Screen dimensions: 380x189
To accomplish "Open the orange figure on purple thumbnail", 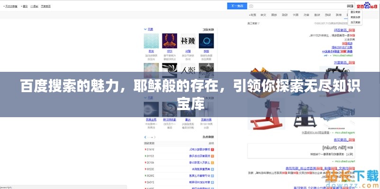I will tap(170, 41).
